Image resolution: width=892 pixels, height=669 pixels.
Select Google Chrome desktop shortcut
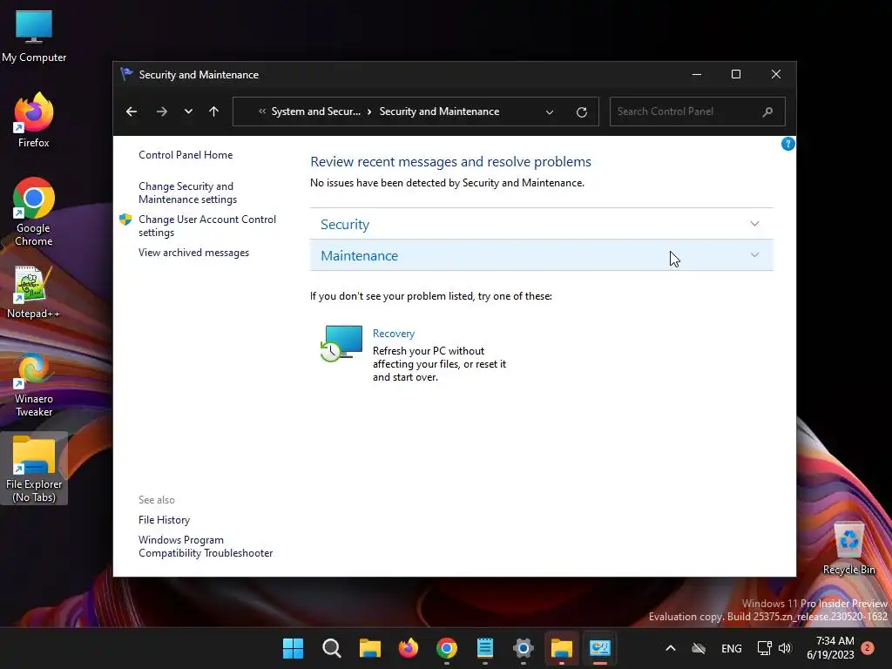coord(34,212)
